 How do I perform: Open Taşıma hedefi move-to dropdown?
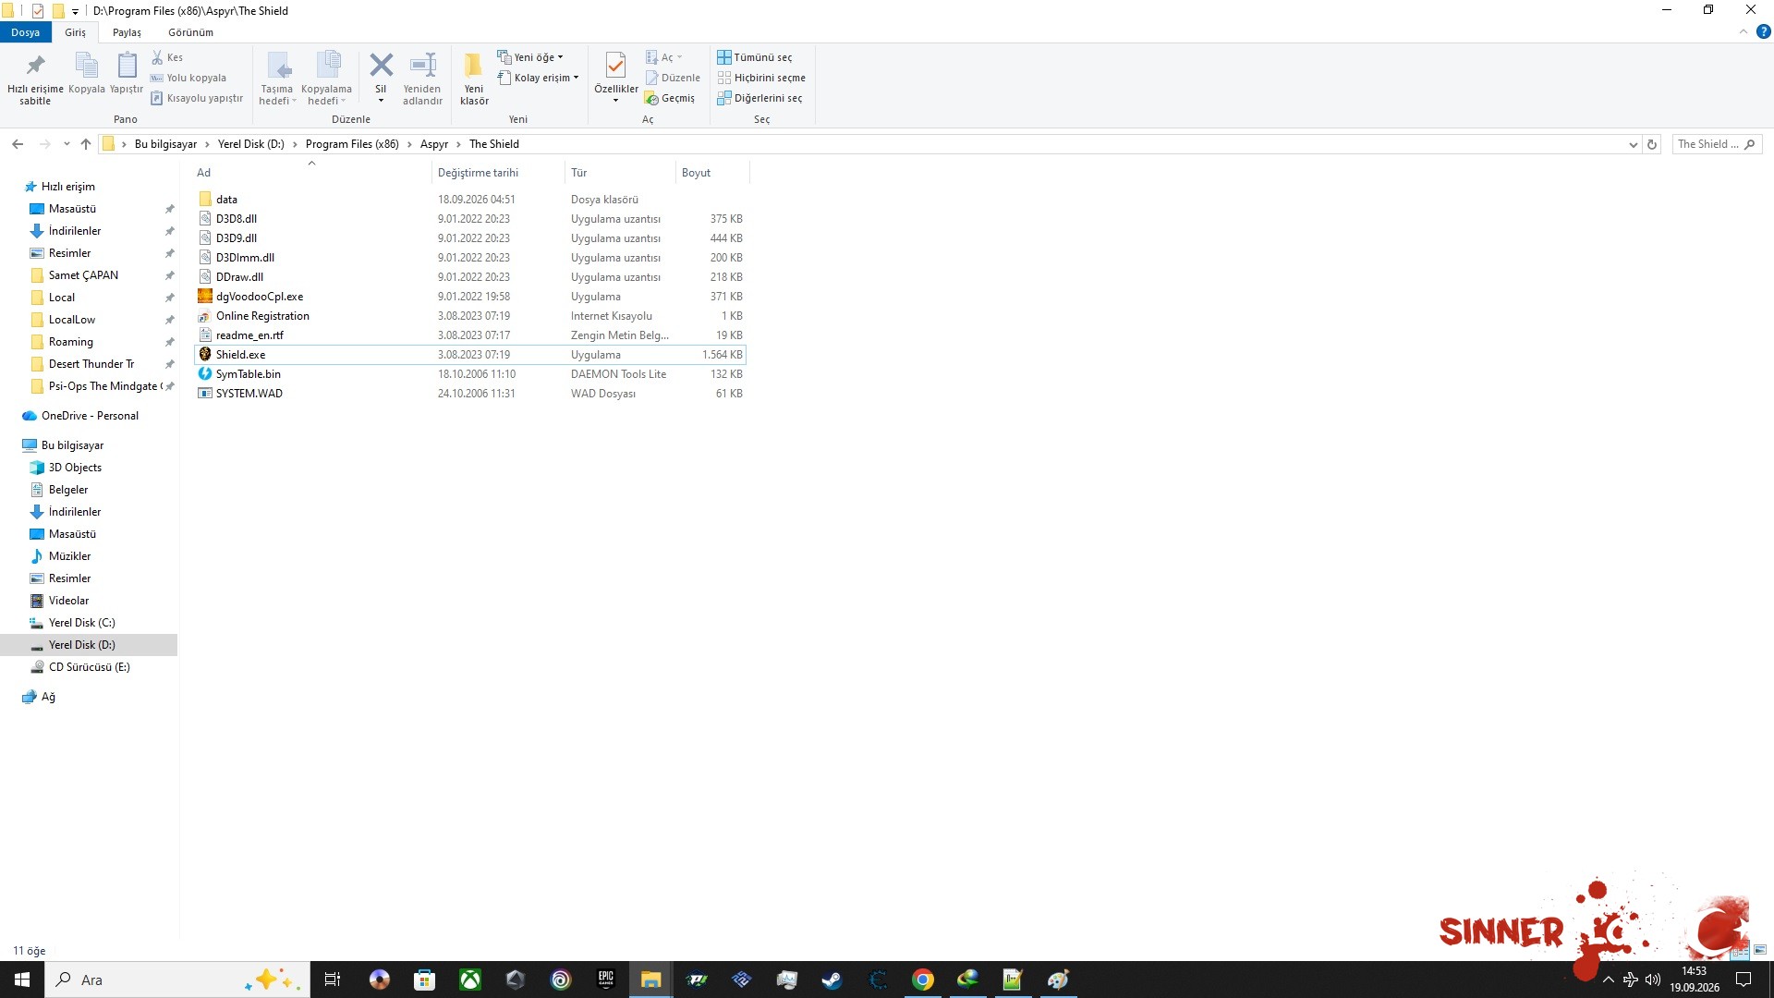point(277,79)
